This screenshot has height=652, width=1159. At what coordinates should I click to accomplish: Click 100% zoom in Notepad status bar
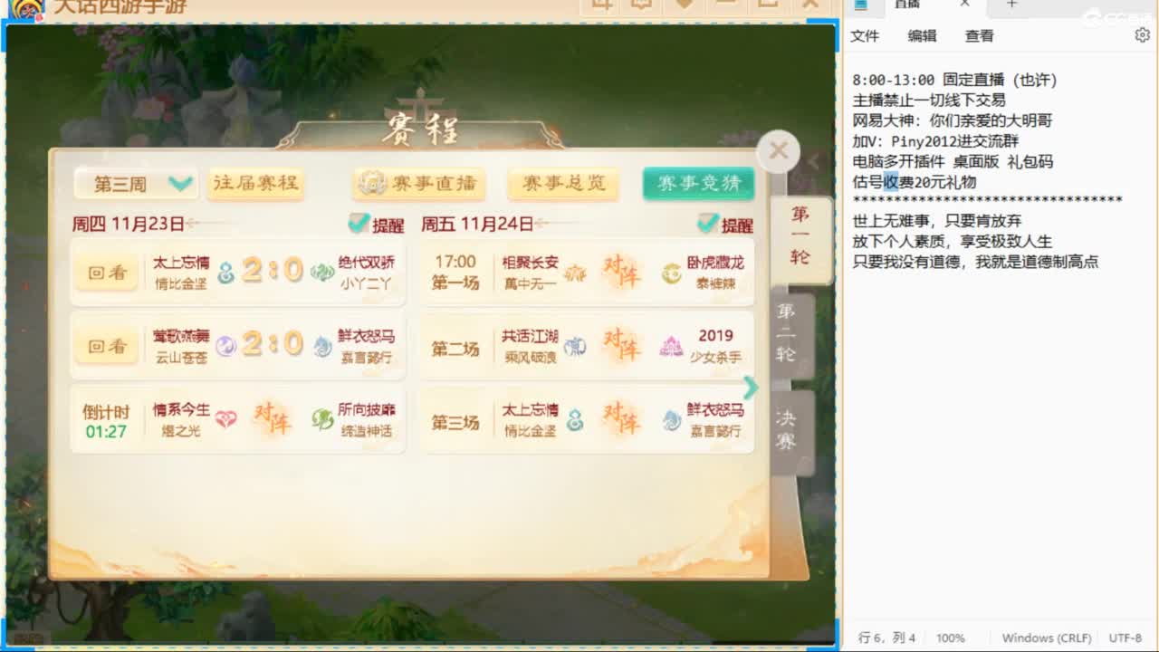(x=951, y=638)
